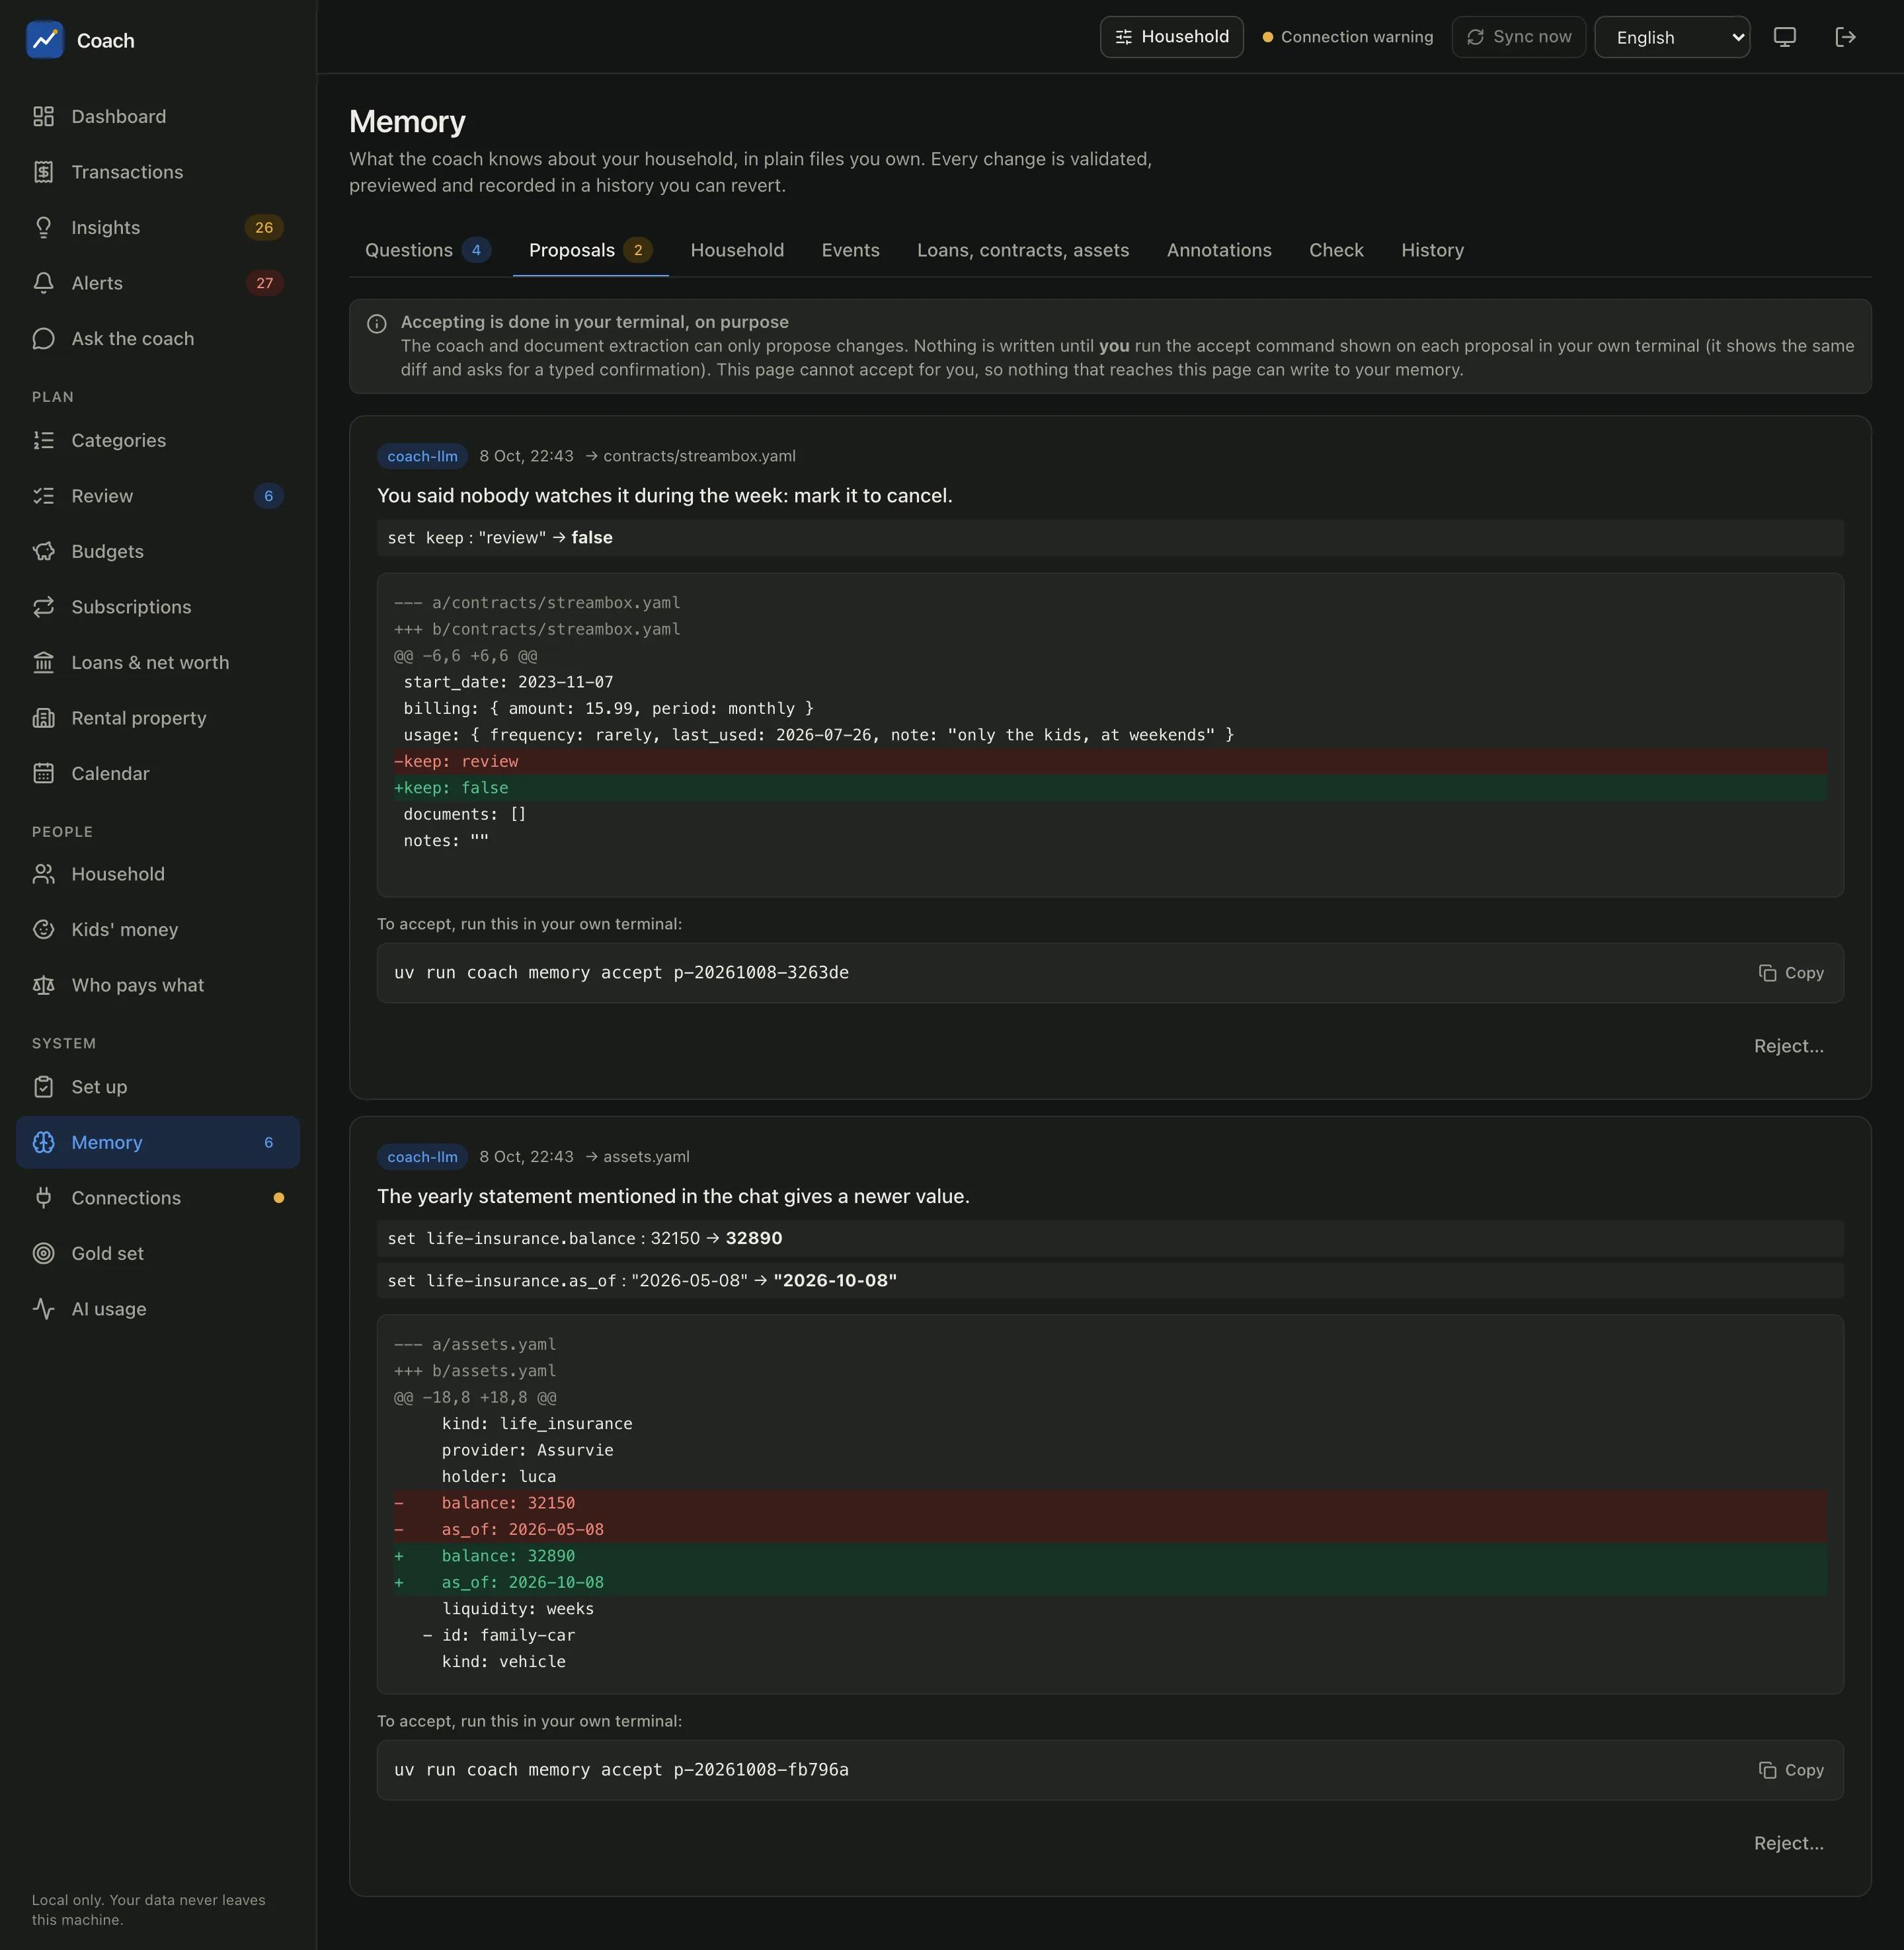This screenshot has width=1904, height=1950.
Task: Click the Household filter button in header
Action: [x=1171, y=37]
